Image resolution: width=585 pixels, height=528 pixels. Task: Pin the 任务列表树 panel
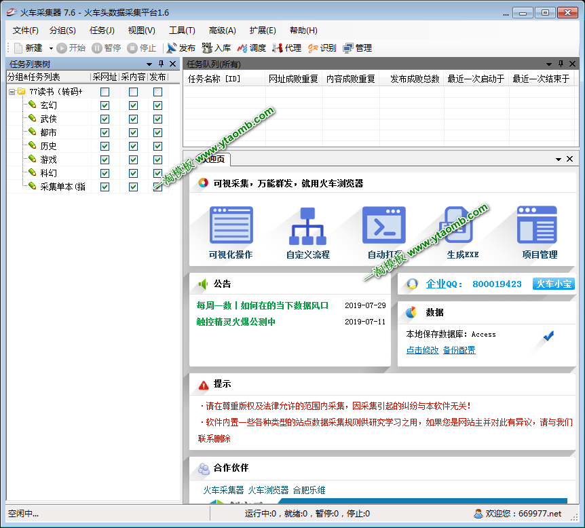(161, 64)
